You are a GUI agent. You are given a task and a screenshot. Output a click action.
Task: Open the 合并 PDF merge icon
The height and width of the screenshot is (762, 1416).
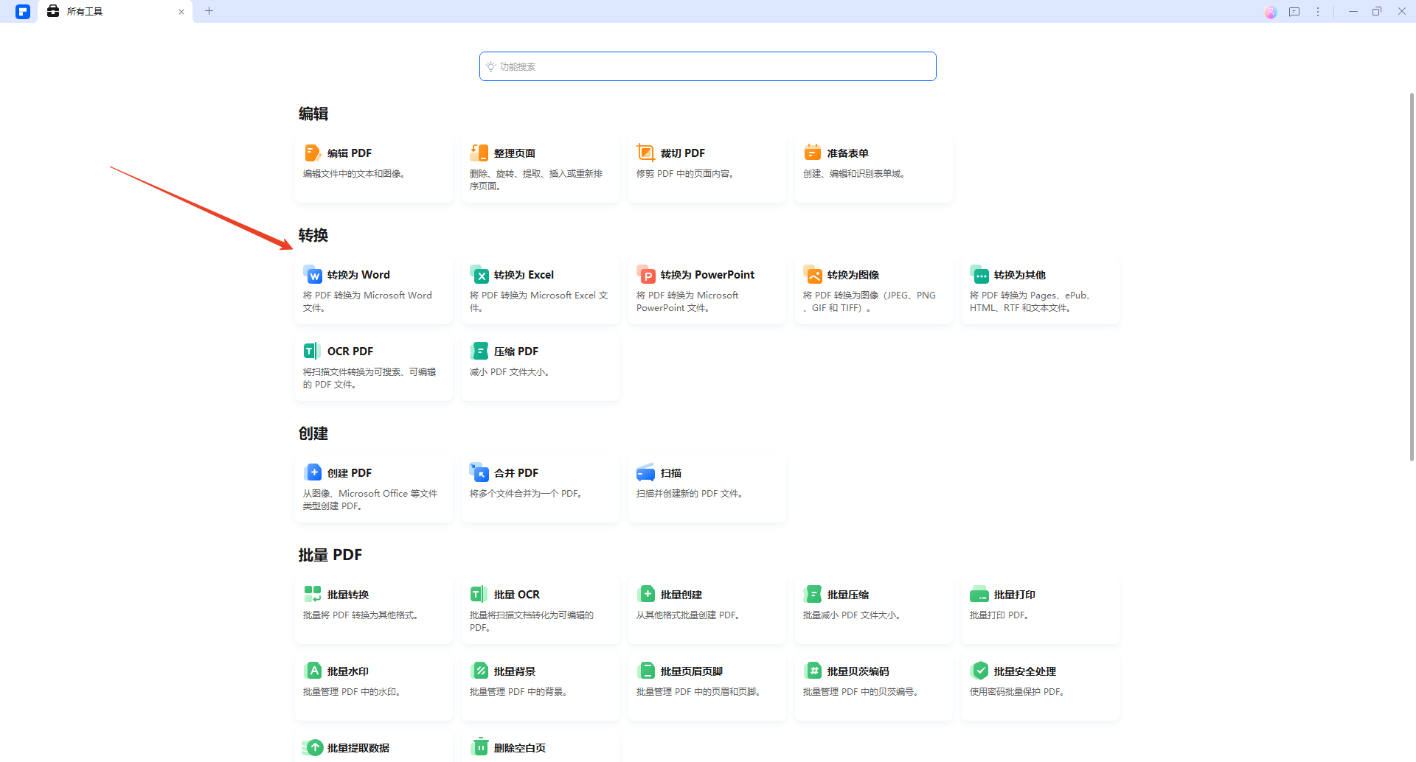(x=479, y=473)
